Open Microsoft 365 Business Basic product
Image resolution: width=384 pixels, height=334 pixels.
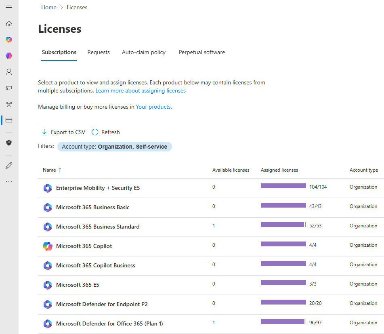tap(93, 208)
